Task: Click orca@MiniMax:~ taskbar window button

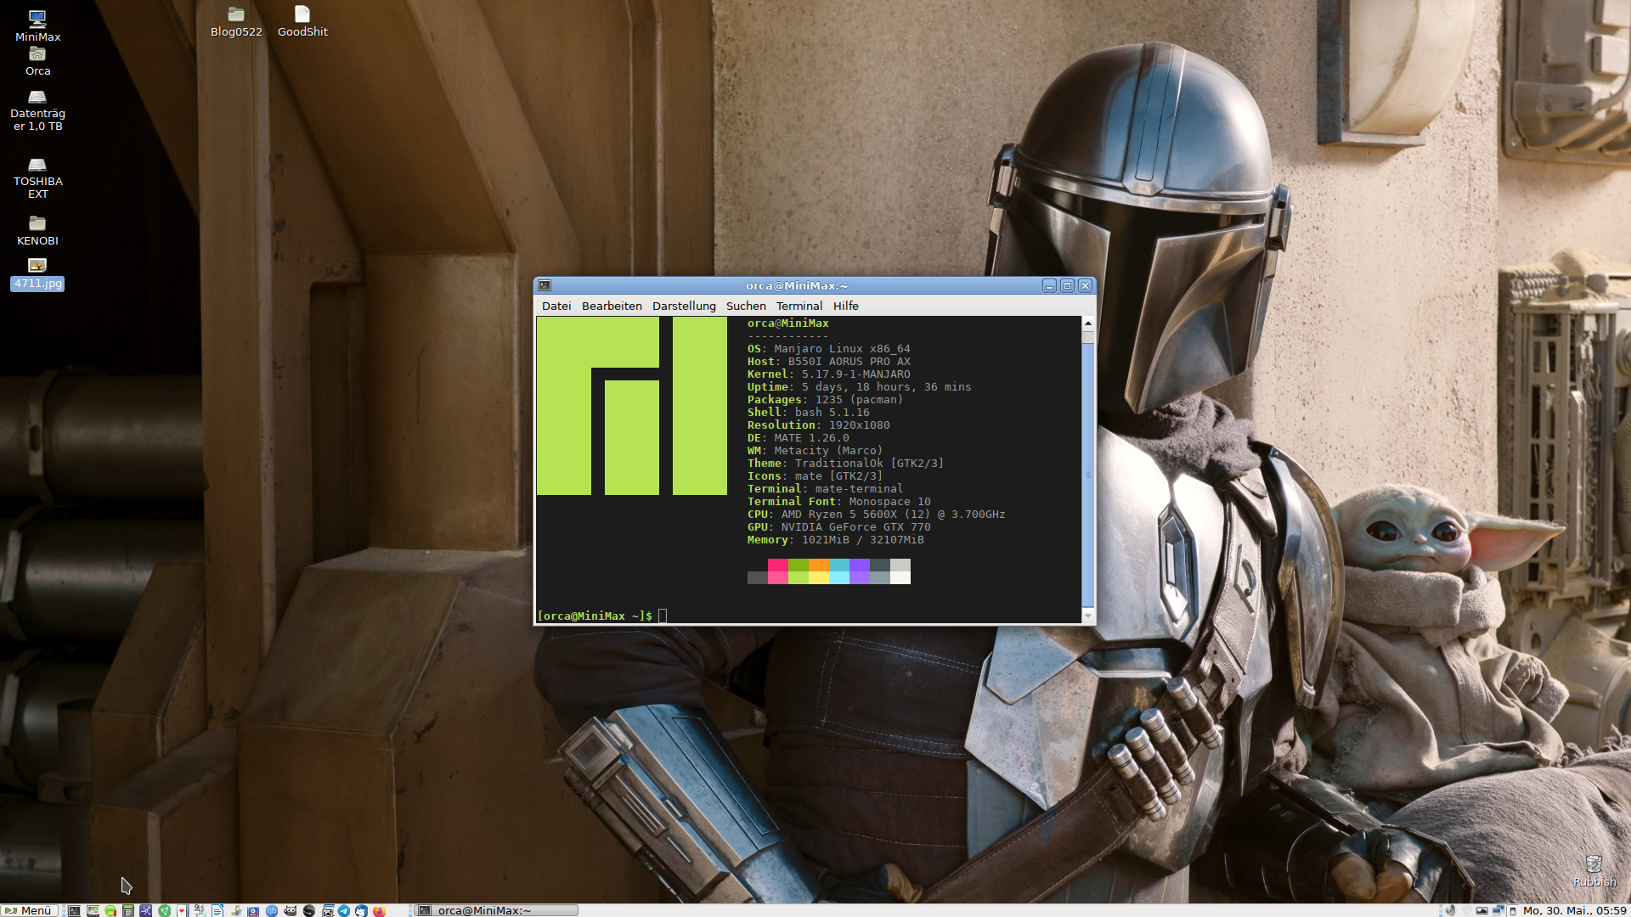Action: pyautogui.click(x=497, y=910)
